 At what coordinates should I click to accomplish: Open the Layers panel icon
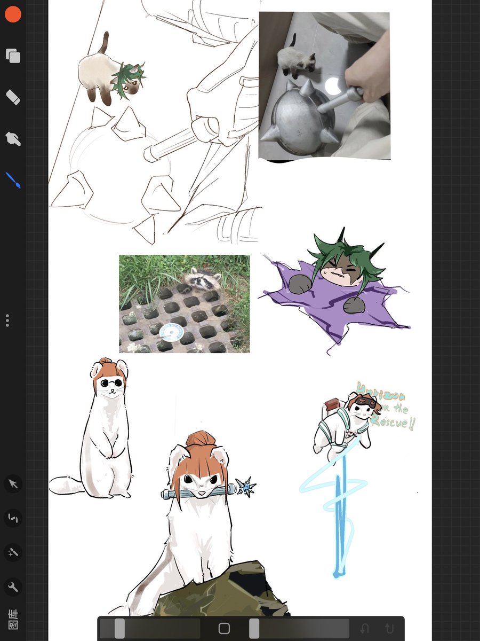coord(13,56)
